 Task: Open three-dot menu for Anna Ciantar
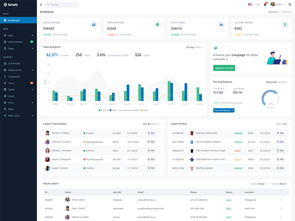point(281,200)
